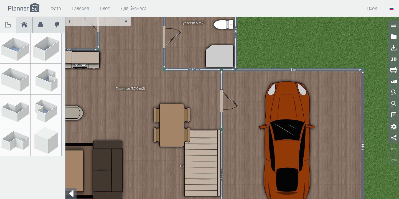399x199 pixels.
Task: Open the floor selector dropdown showing "1"
Action: click(126, 21)
